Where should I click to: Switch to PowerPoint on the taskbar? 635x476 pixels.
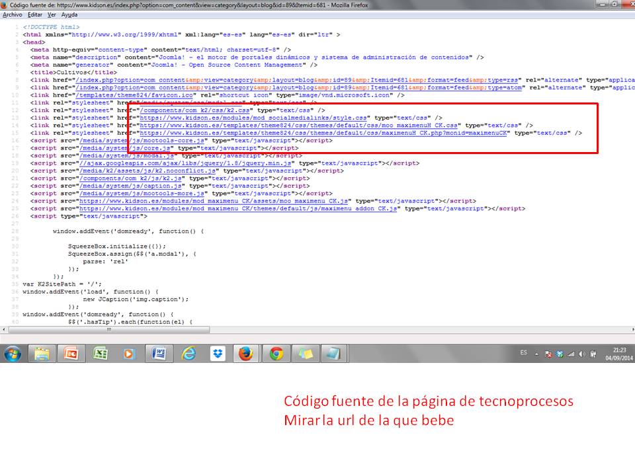click(x=71, y=354)
